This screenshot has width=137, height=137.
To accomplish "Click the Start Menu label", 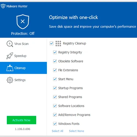I will [66, 79].
